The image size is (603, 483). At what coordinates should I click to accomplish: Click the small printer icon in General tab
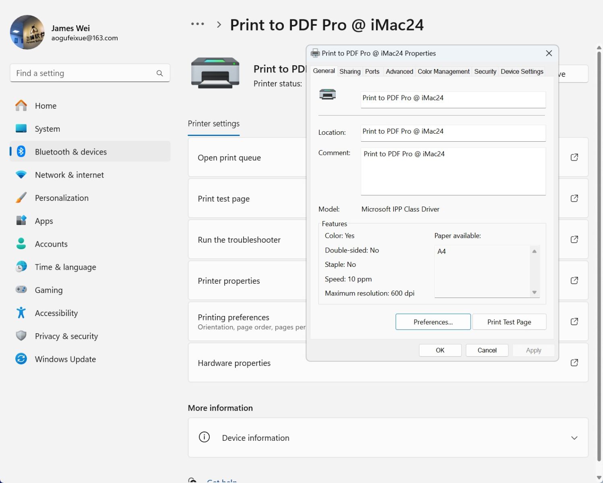click(x=328, y=95)
